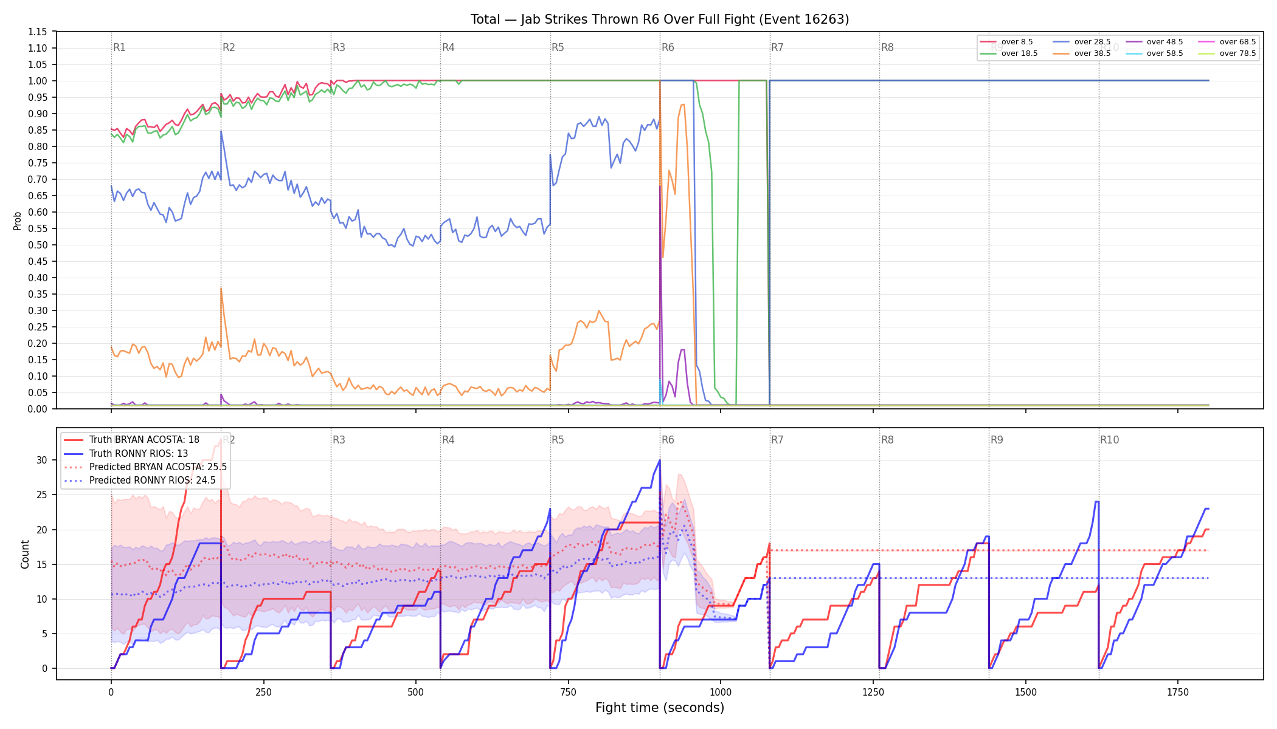Click the '1250' tick on the fight time axis
Image resolution: width=1277 pixels, height=729 pixels.
click(x=873, y=692)
